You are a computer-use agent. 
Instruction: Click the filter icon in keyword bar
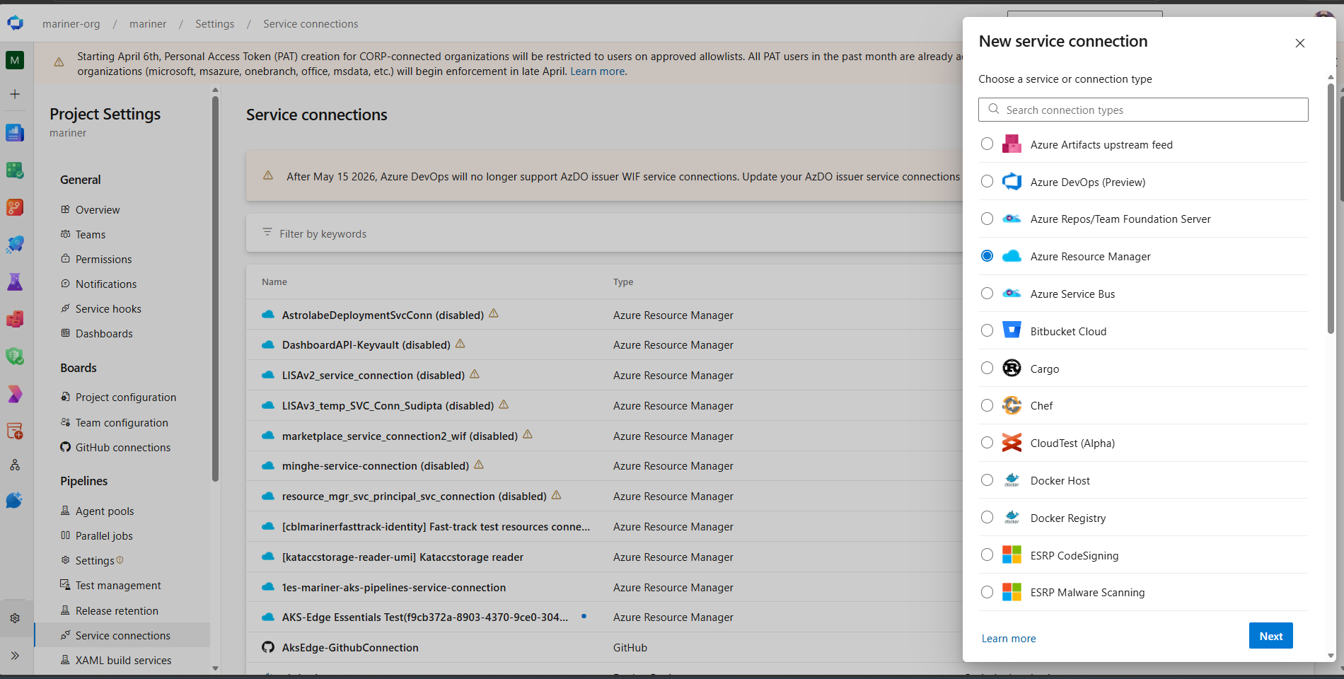(267, 232)
